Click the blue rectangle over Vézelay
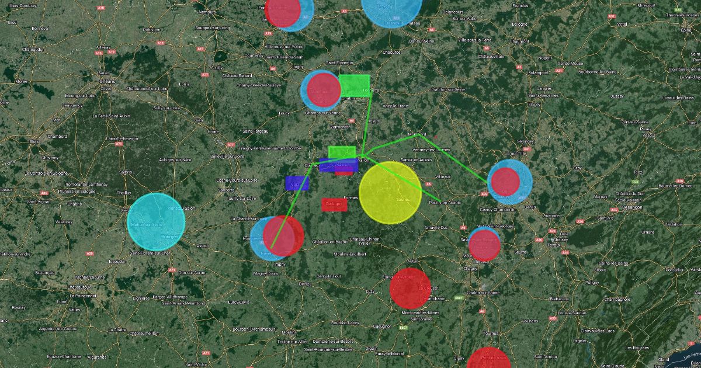Viewport: 701px width, 368px height. pyautogui.click(x=338, y=165)
